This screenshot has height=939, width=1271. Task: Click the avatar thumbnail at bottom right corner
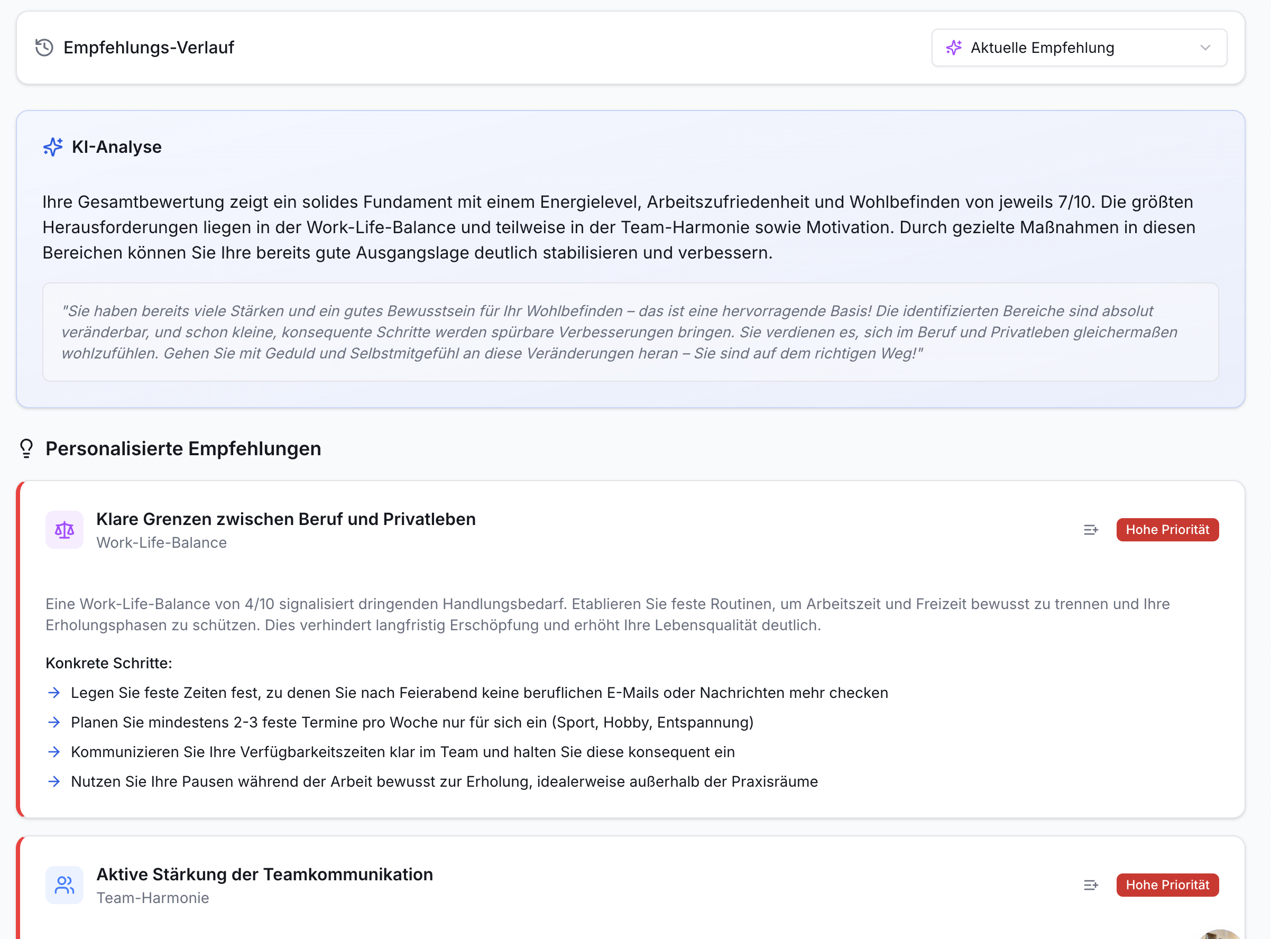1221,933
